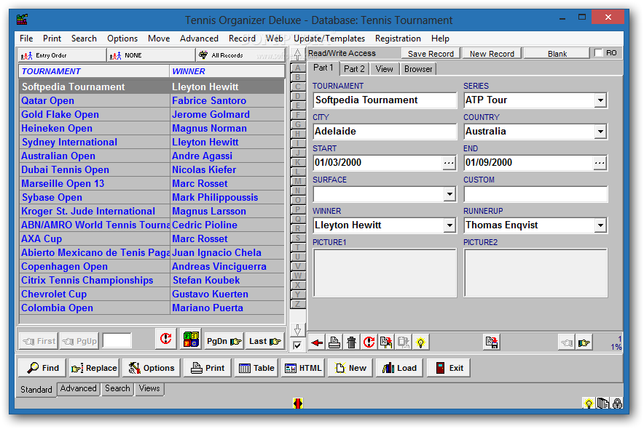
Task: Expand the SURFACE dropdown
Action: (449, 194)
